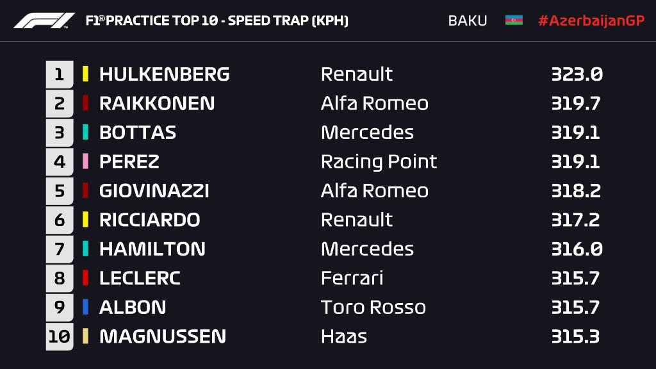Click the Toro Rosso team name

(x=373, y=307)
